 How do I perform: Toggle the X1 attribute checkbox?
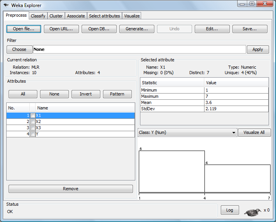click(x=33, y=116)
